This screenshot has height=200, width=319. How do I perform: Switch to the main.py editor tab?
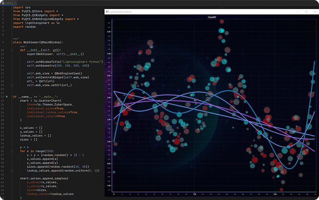9,3
